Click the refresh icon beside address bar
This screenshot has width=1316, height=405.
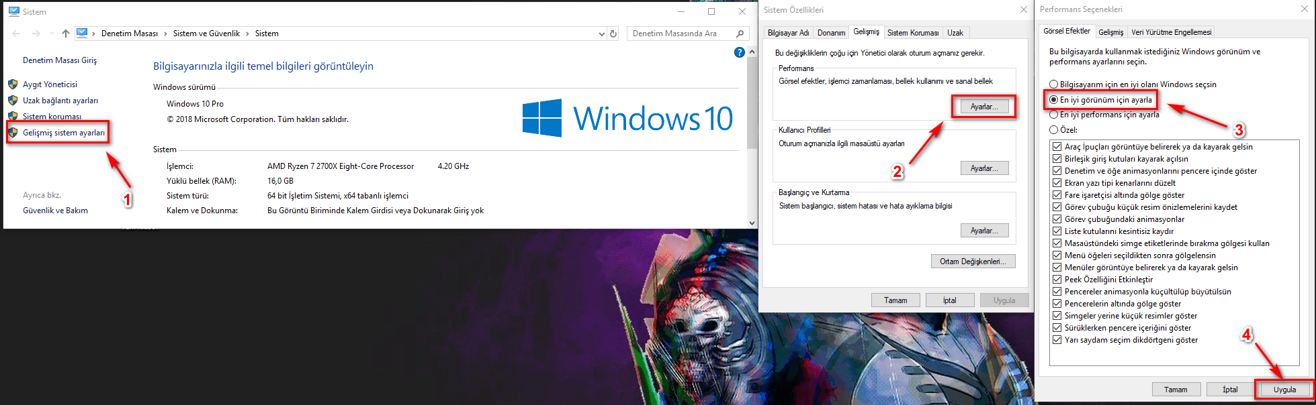click(x=613, y=34)
